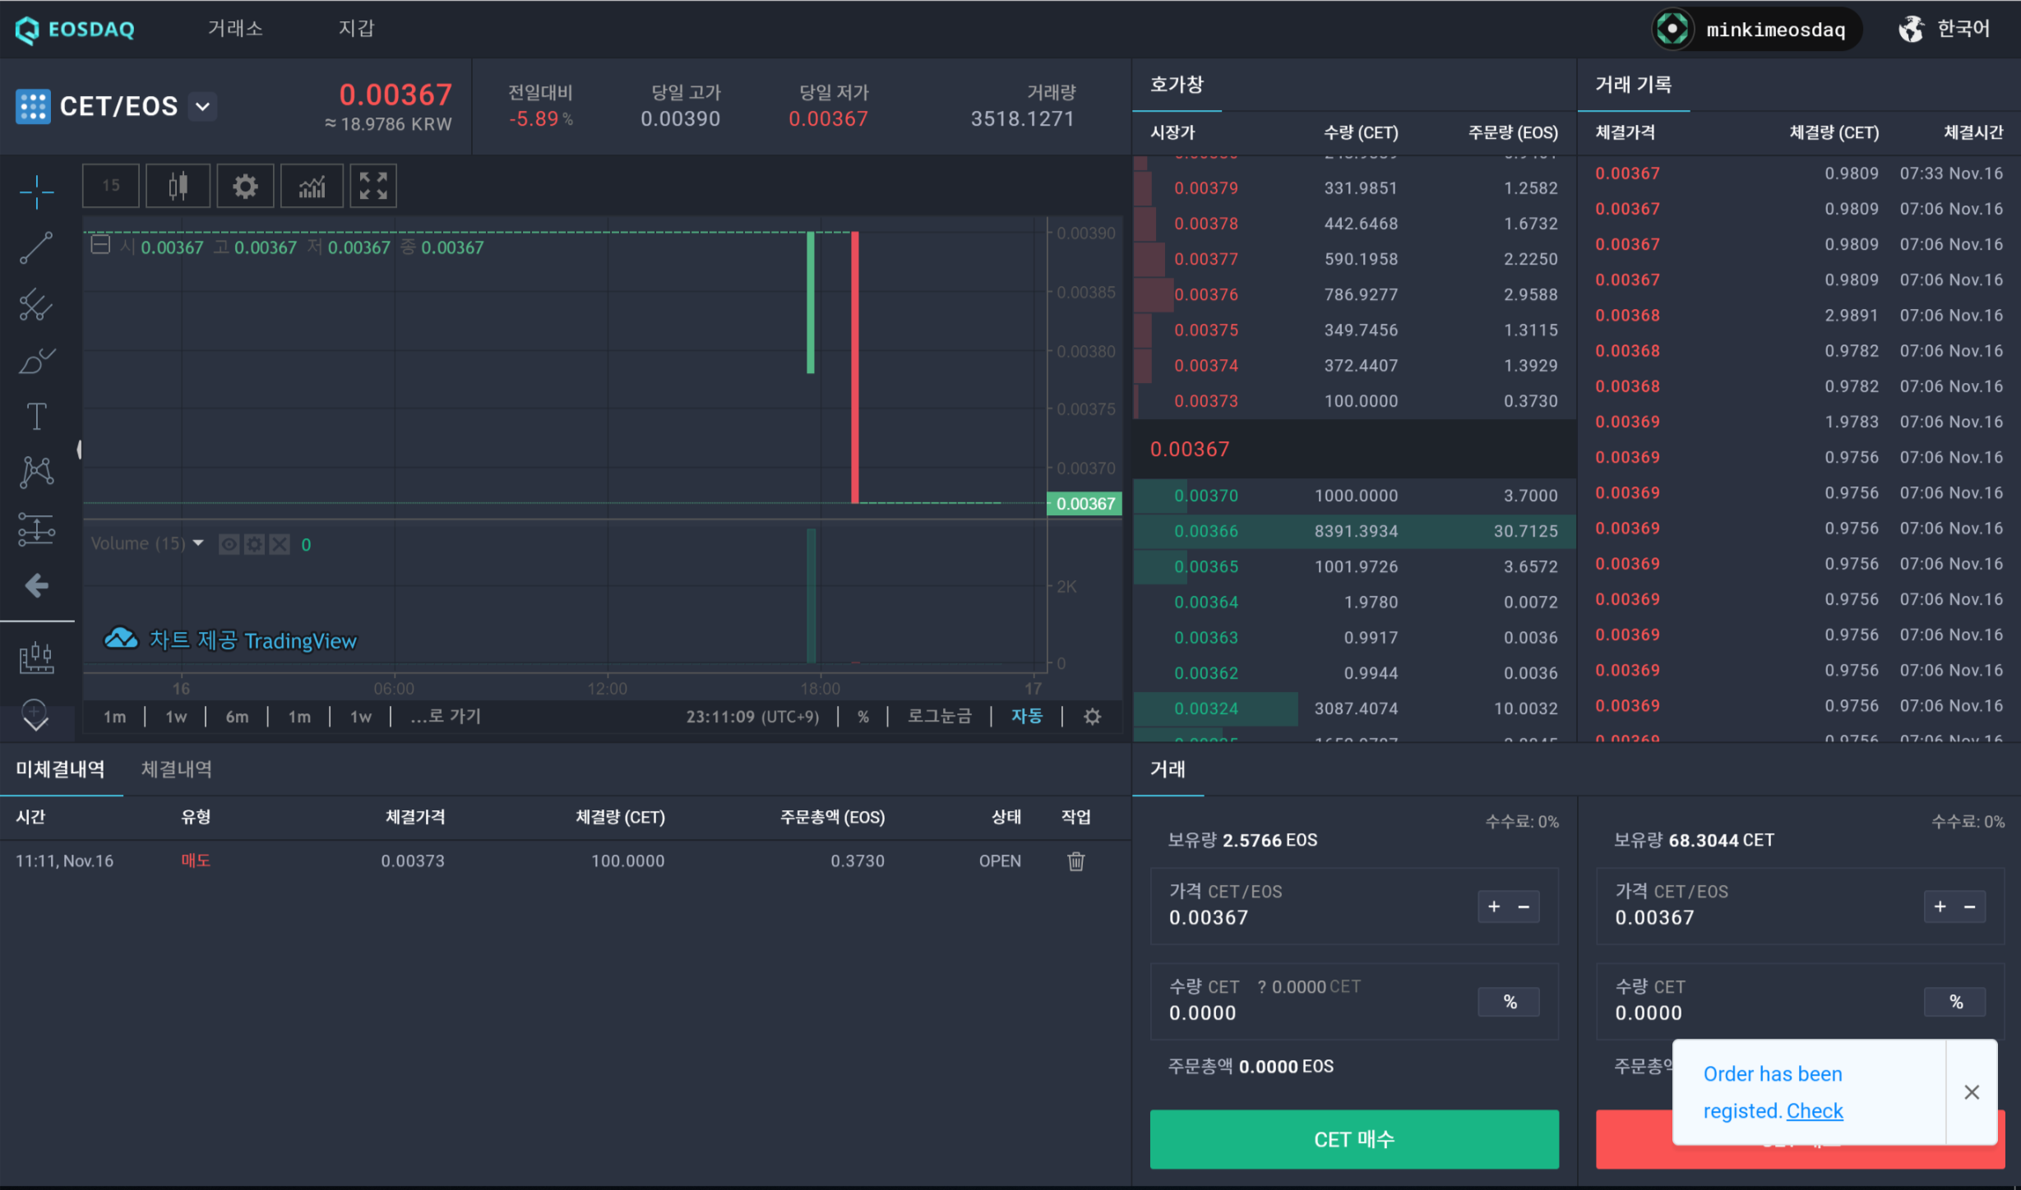Select the 0.00376 ask row
The height and width of the screenshot is (1190, 2021).
tap(1354, 294)
